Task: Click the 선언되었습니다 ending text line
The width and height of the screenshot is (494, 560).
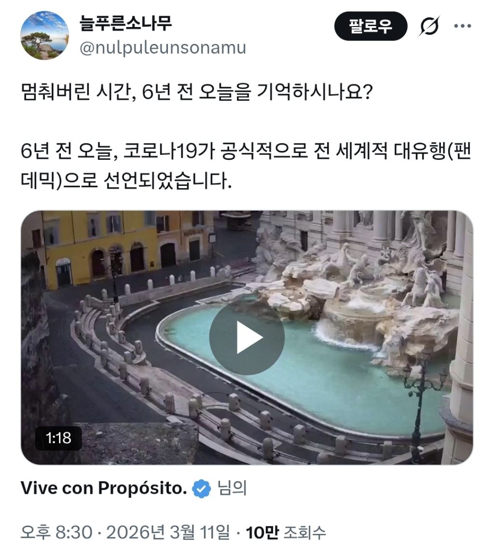Action: (x=126, y=181)
